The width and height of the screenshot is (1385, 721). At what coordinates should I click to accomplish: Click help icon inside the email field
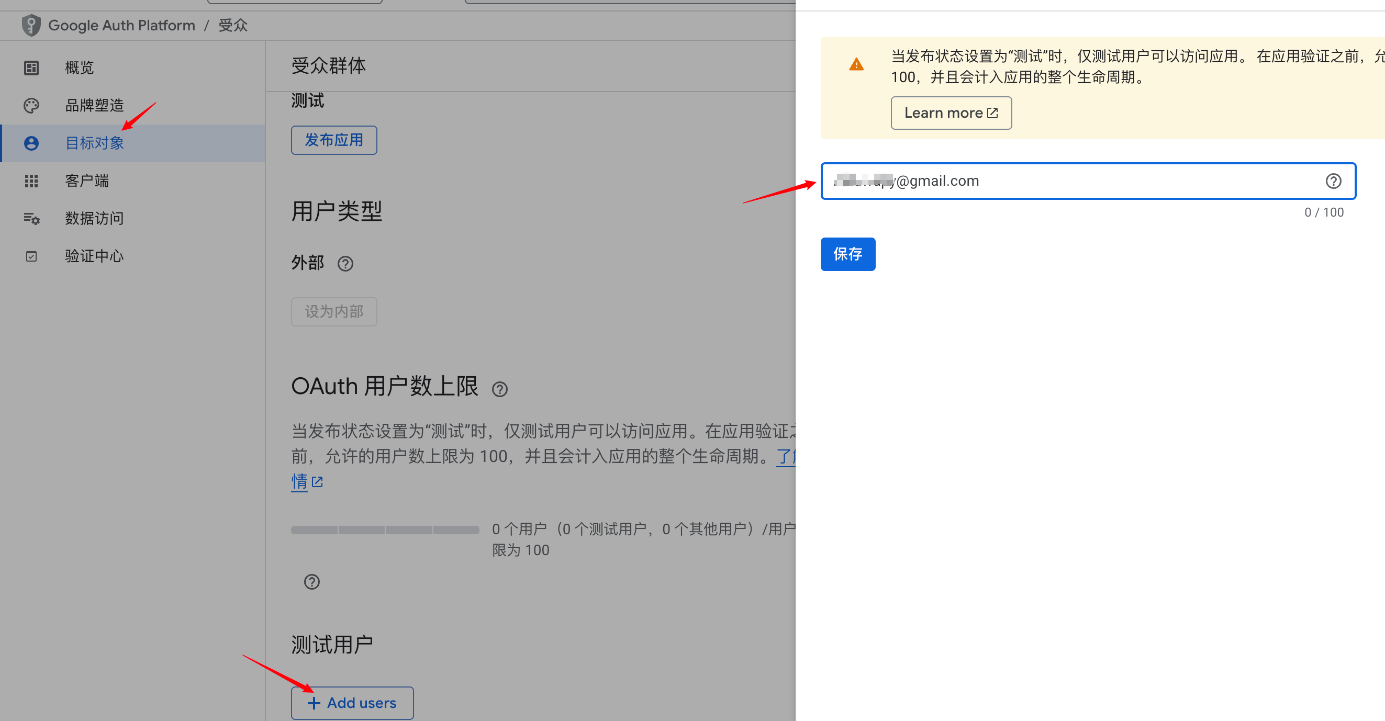(1333, 181)
